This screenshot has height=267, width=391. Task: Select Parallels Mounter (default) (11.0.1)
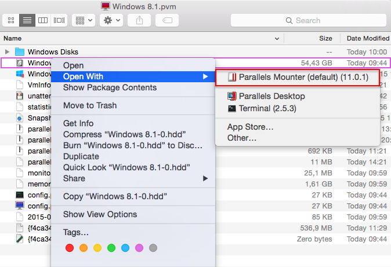pyautogui.click(x=298, y=78)
